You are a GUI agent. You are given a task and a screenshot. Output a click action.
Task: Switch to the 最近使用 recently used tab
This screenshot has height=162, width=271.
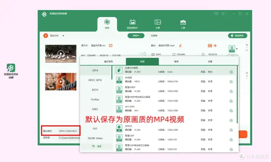pyautogui.click(x=108, y=61)
